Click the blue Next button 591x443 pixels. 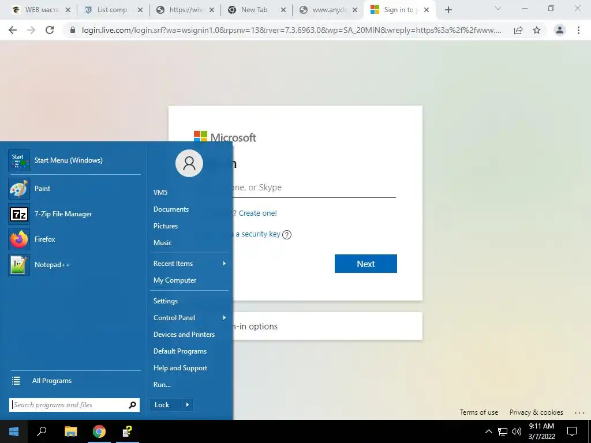click(365, 264)
